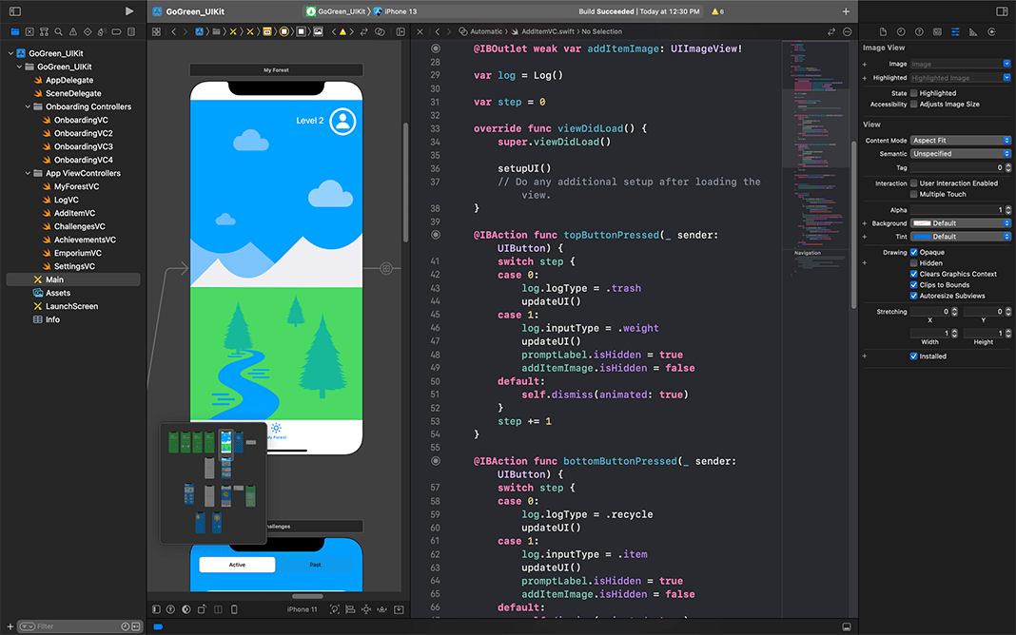1016x635 pixels.
Task: Open the Issue navigator
Action: tap(73, 31)
